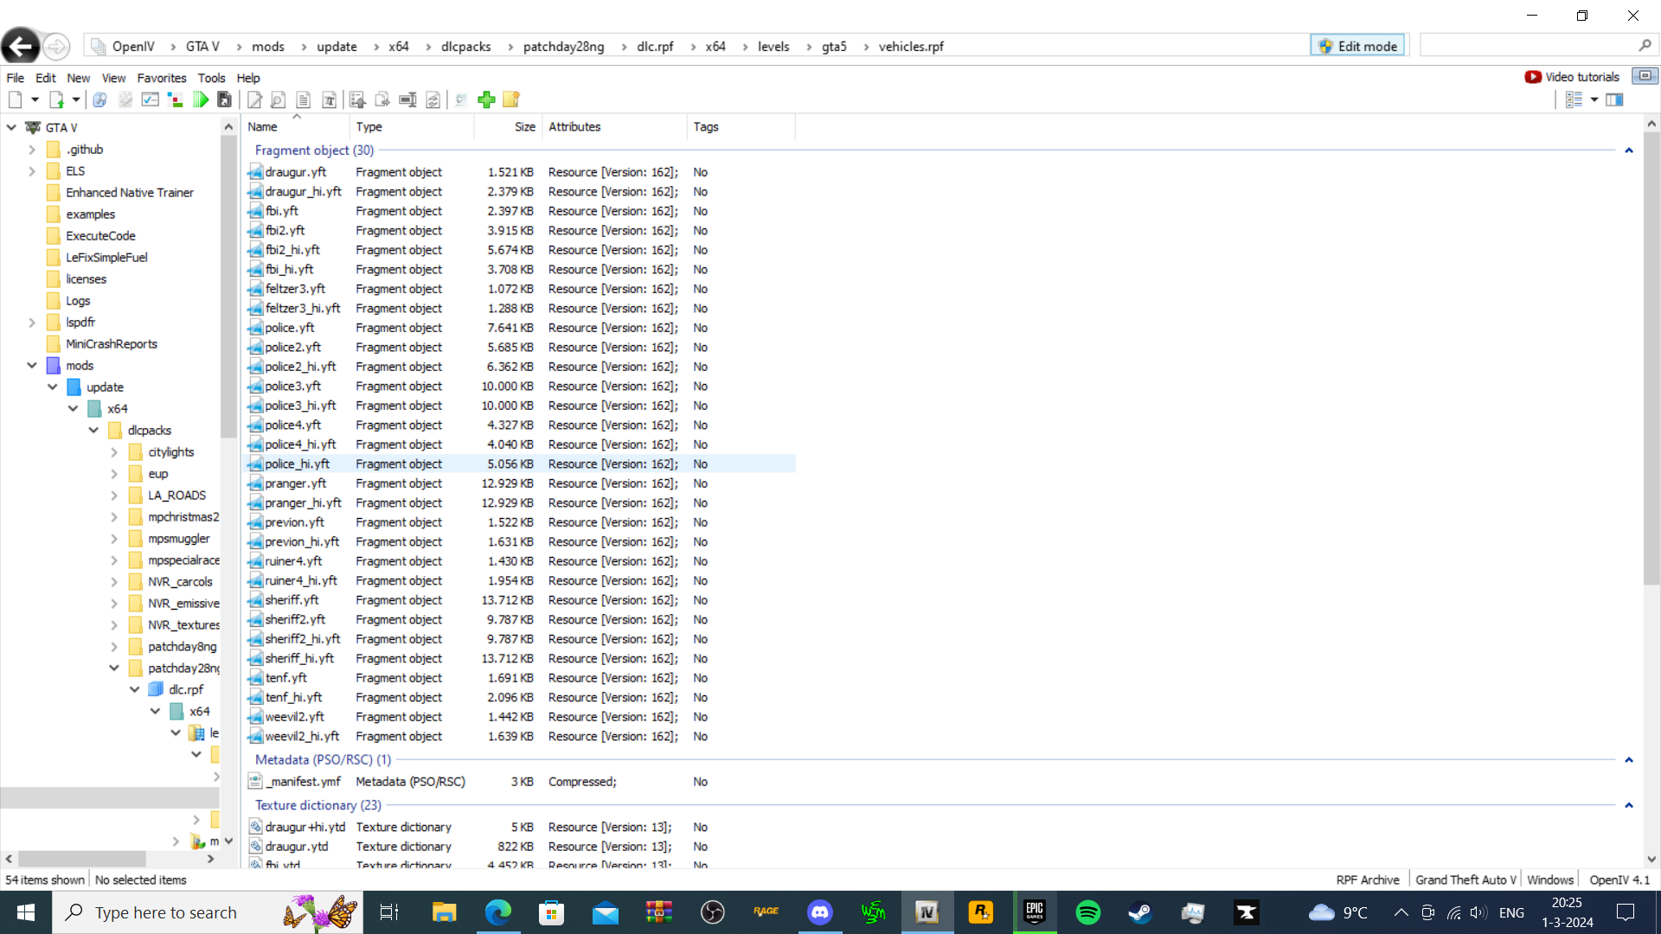Viewport: 1661px width, 934px height.
Task: Expand the citylights folder node
Action: pos(114,451)
